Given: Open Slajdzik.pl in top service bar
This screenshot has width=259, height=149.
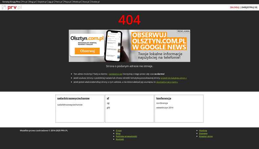Looking at the screenshot, I should pos(42,2).
